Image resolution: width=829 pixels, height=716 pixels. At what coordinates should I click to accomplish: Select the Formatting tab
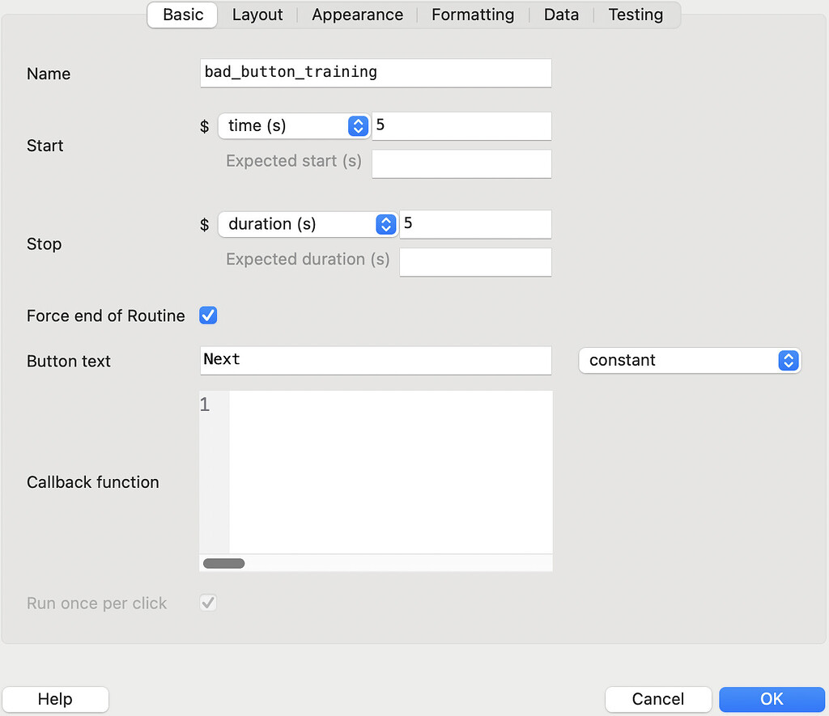pos(473,15)
